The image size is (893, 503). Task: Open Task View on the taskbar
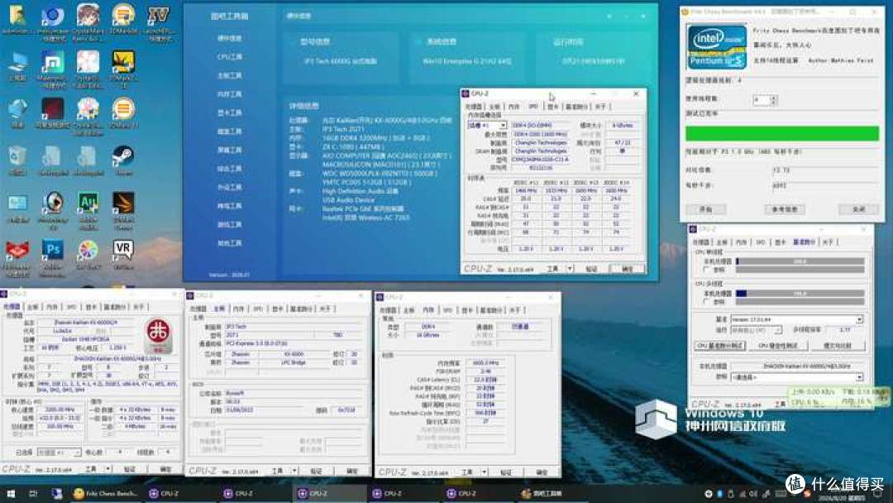33,493
